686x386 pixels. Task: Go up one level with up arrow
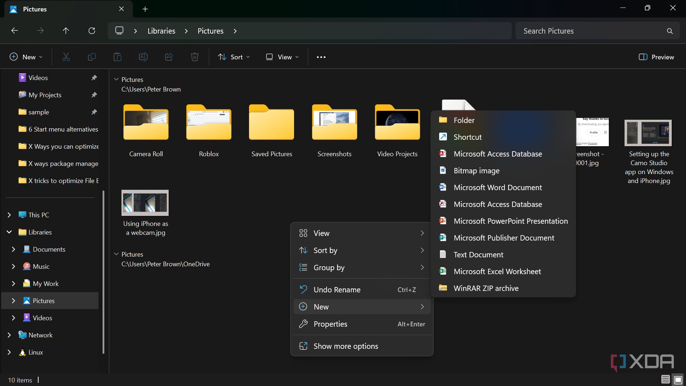point(66,31)
